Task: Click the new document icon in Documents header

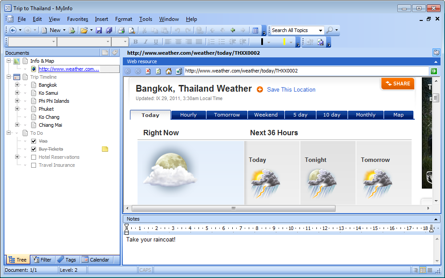Action: pyautogui.click(x=105, y=52)
